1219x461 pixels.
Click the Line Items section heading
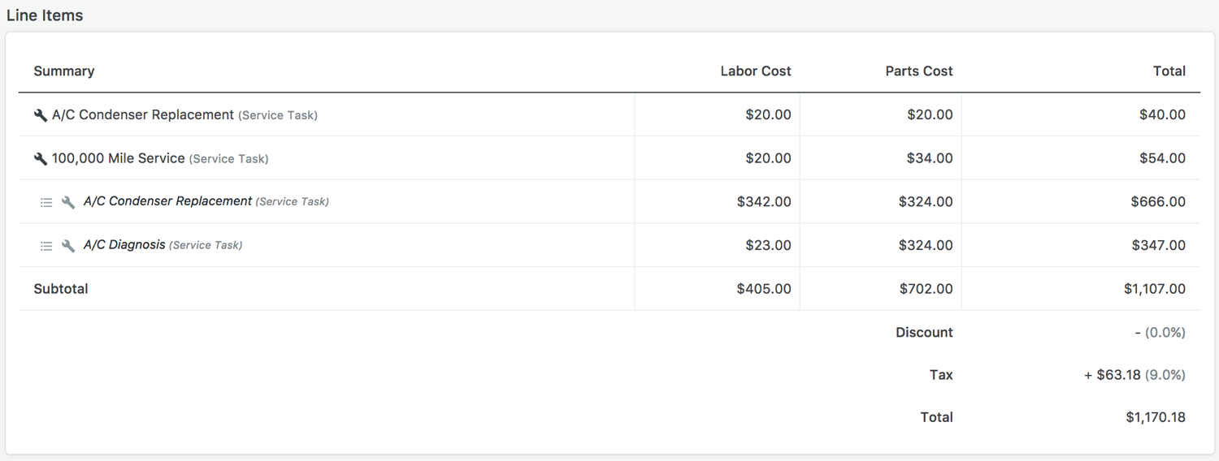click(x=45, y=15)
